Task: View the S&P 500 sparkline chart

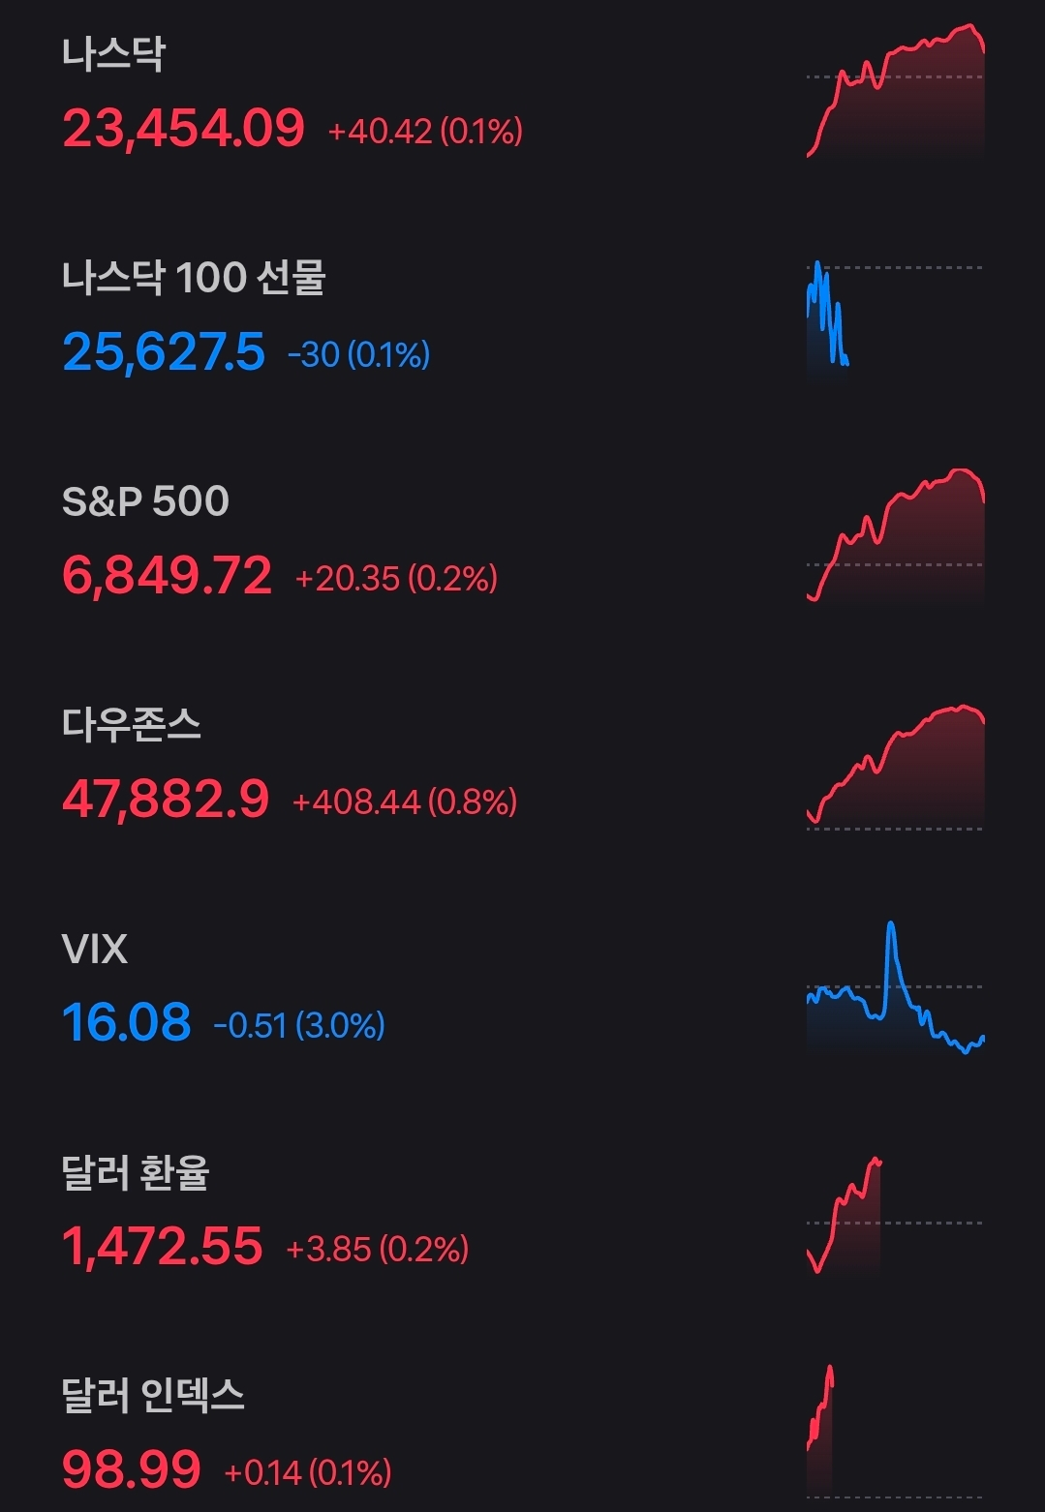Action: click(895, 535)
